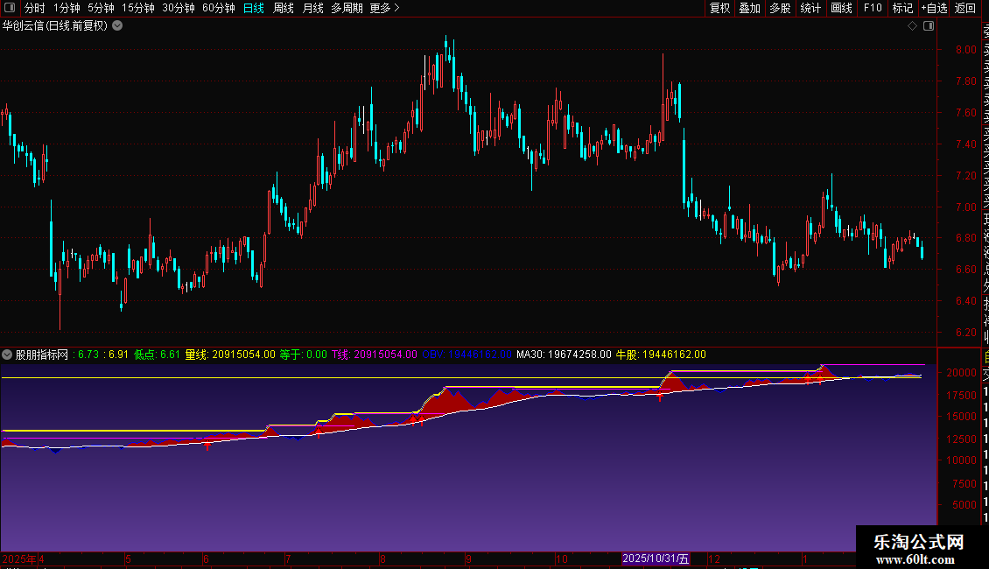Switch to 月线 monthly chart
Viewport: 989px width, 569px height.
click(312, 8)
